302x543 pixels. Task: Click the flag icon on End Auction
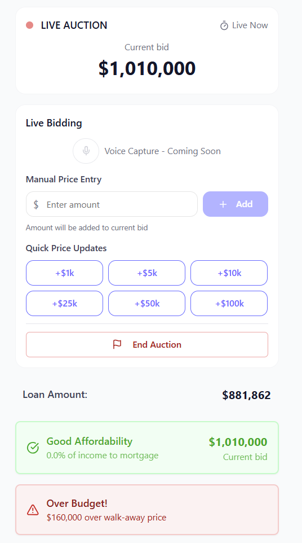[118, 344]
